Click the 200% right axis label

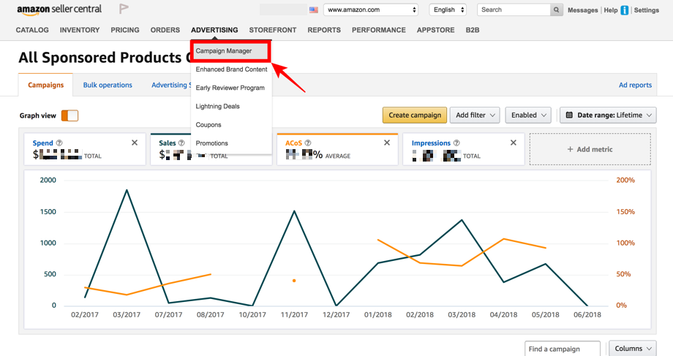(x=625, y=180)
